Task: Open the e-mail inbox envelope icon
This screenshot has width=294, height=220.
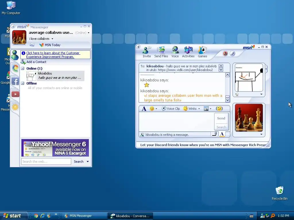Action: (32, 45)
